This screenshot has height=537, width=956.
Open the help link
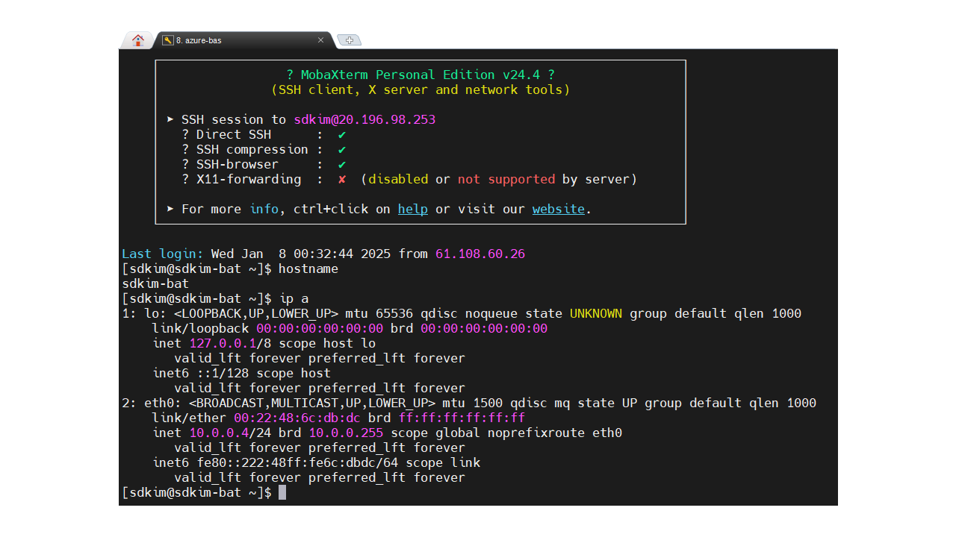coord(413,209)
